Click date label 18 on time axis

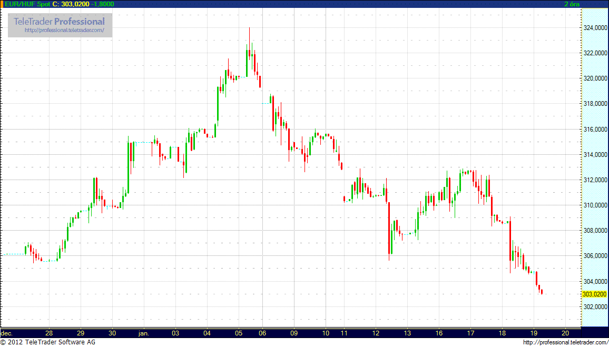[502, 333]
